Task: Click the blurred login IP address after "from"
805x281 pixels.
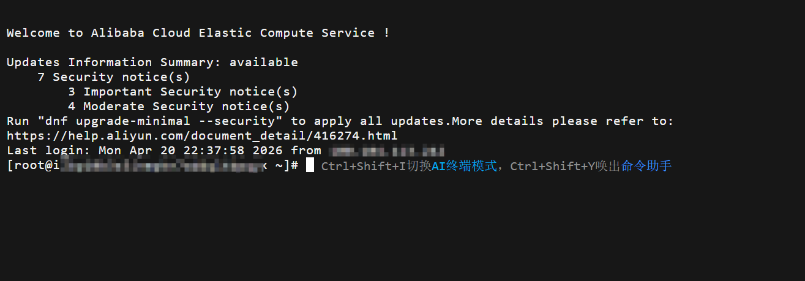Action: (386, 151)
